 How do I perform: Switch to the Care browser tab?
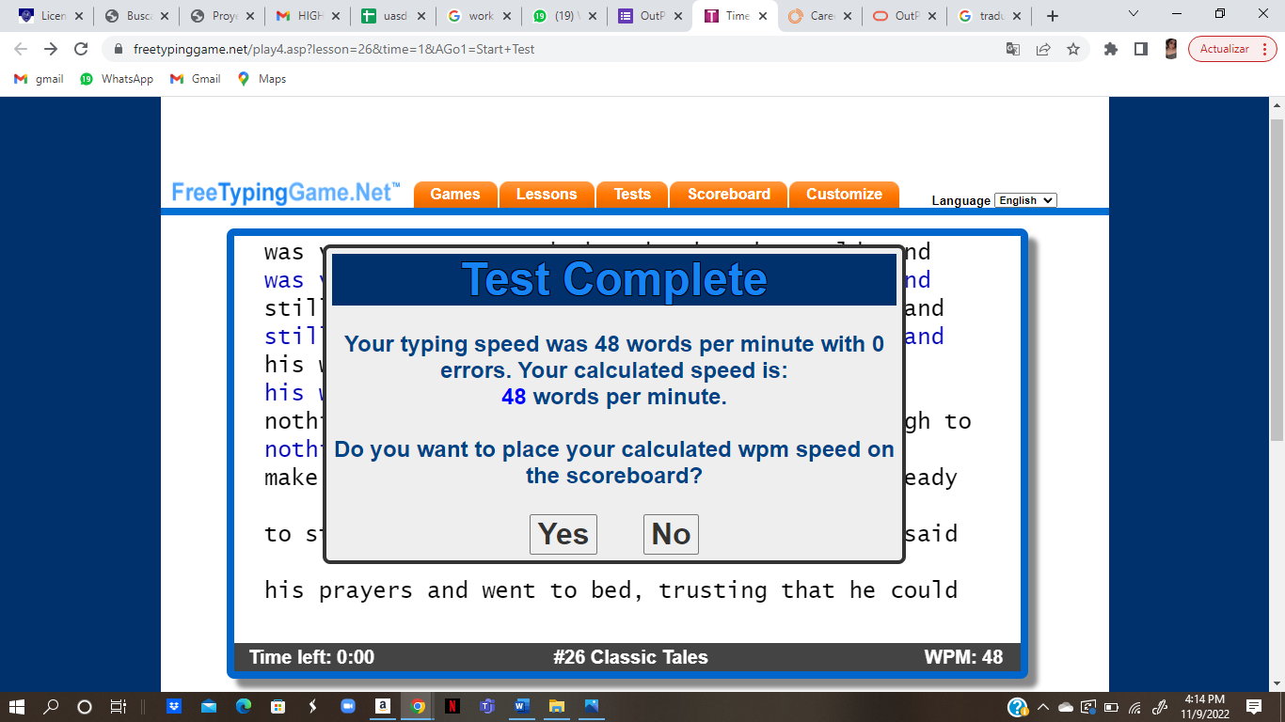(818, 16)
